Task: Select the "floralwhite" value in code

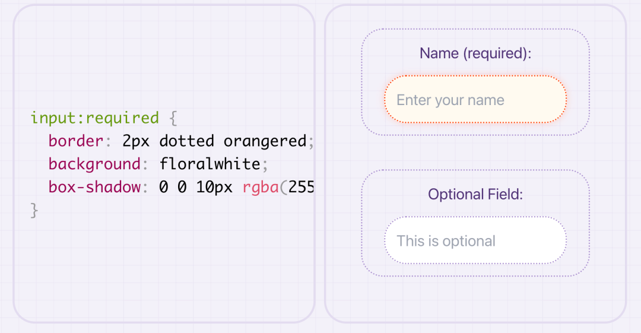Action: [x=210, y=164]
